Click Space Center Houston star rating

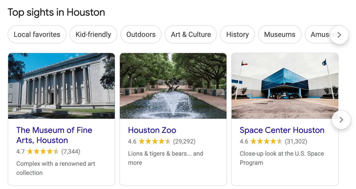[266, 141]
